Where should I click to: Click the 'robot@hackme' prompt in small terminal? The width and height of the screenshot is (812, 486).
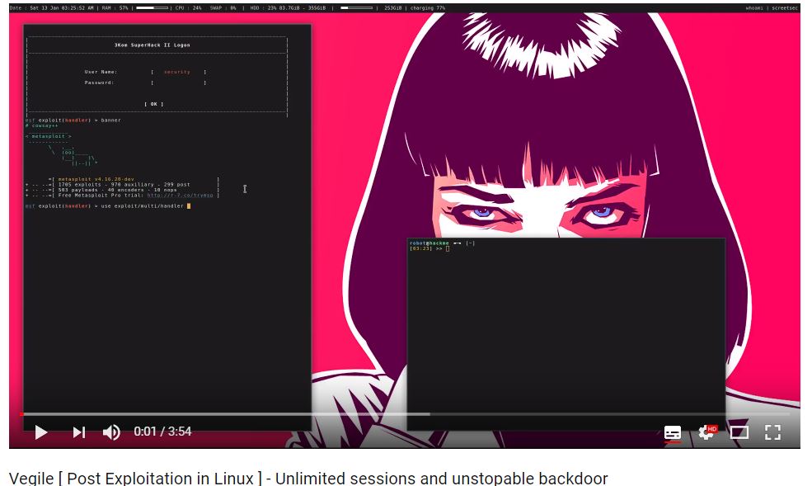click(429, 243)
